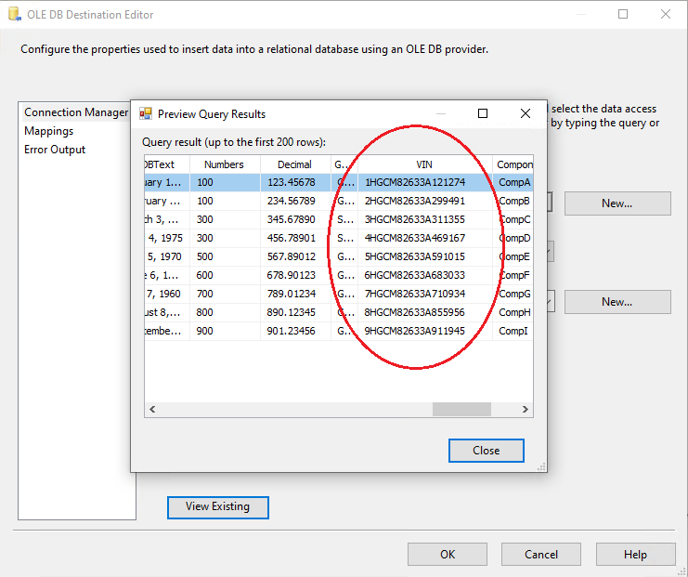
Task: Maximize the OLE DB Destination Editor window
Action: [622, 15]
